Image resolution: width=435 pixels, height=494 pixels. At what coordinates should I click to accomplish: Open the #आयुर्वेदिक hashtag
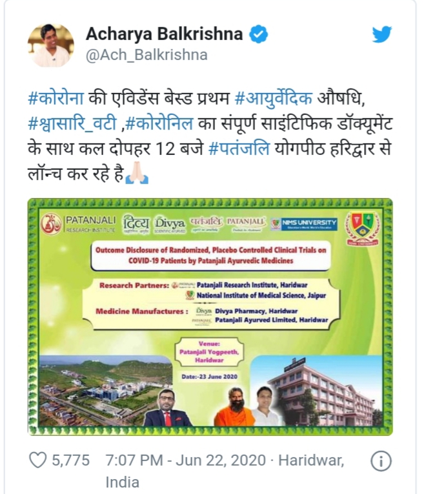274,99
